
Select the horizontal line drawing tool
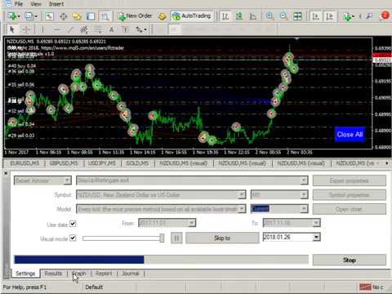tap(56, 29)
